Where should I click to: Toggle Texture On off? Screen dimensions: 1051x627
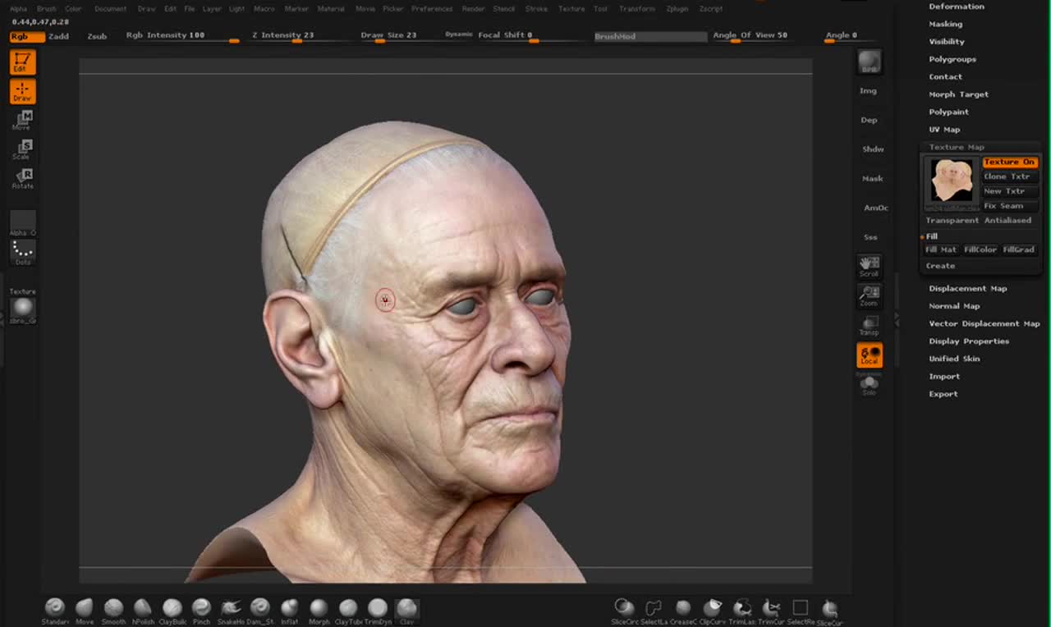point(1009,162)
